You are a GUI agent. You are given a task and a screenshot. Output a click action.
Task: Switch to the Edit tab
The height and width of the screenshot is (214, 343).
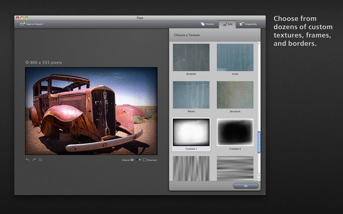228,24
